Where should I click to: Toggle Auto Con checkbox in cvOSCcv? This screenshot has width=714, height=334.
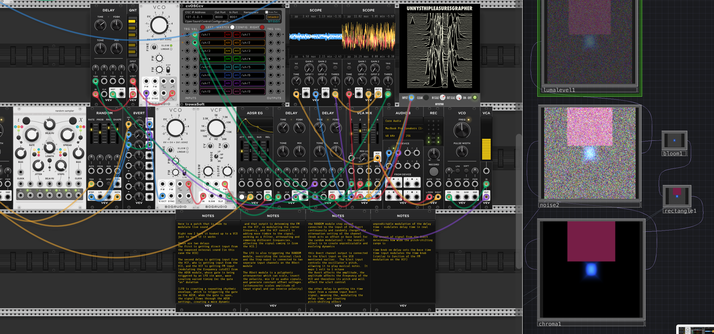tap(267, 12)
